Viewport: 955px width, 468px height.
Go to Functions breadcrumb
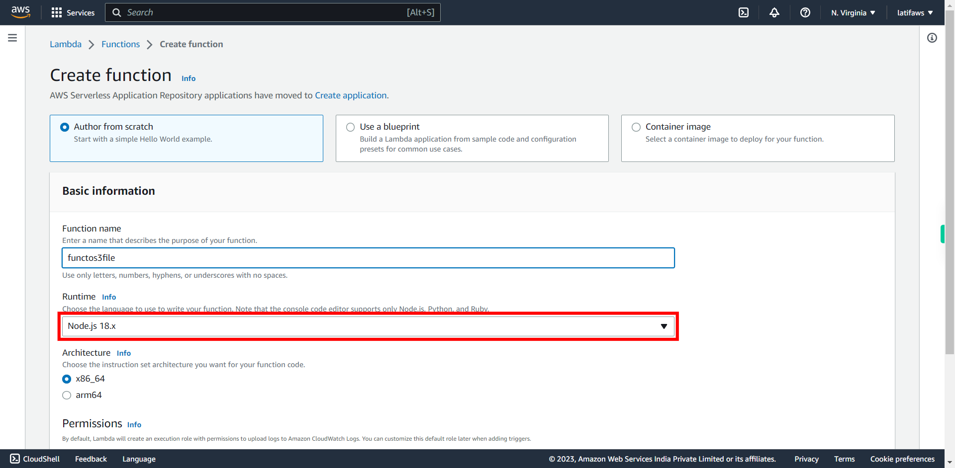coord(121,44)
